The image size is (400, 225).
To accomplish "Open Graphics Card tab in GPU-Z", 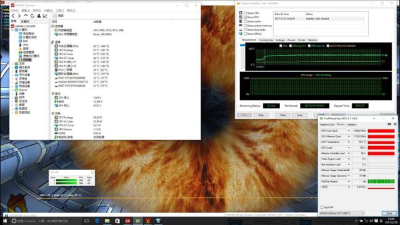I will pos(327,124).
